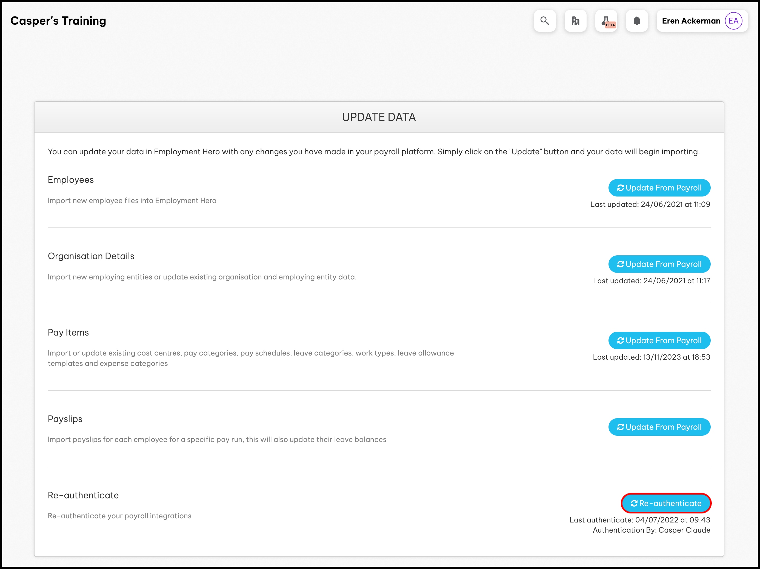Click the Casper's Training title

(x=58, y=21)
